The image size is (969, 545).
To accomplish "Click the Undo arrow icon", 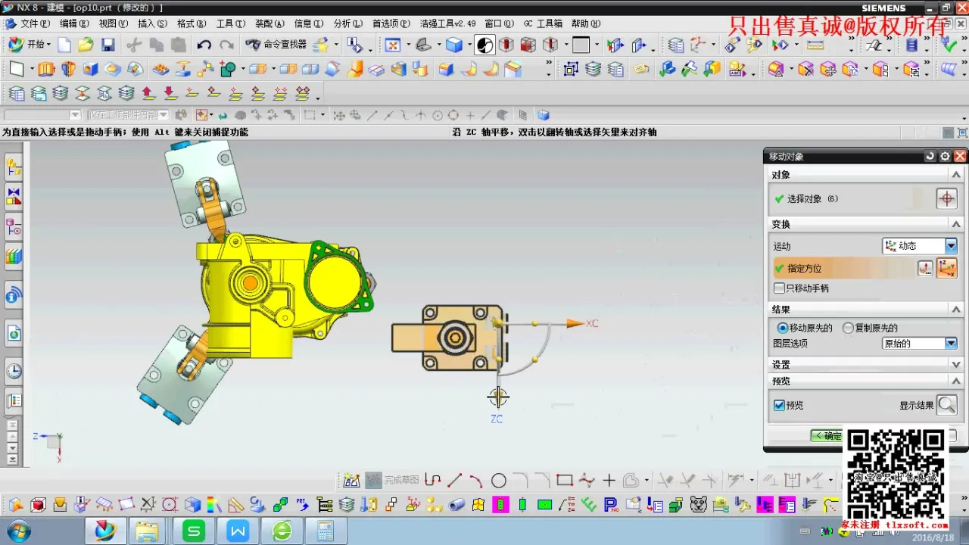I will [204, 45].
